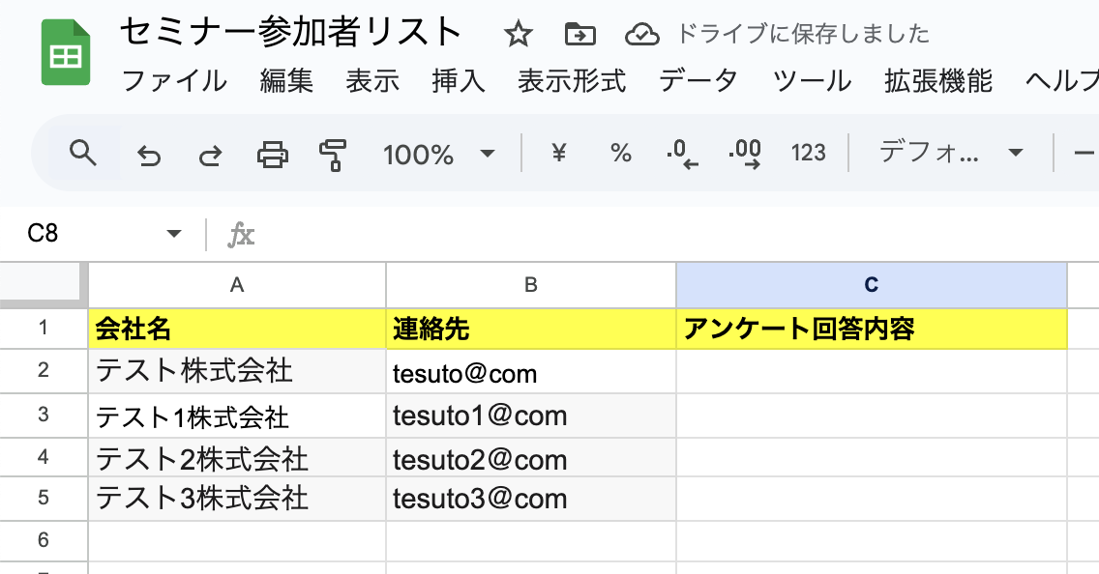The height and width of the screenshot is (574, 1099).
Task: Open the 123 number format options
Action: coord(808,153)
